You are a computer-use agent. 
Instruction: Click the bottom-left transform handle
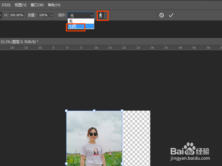click(66, 164)
